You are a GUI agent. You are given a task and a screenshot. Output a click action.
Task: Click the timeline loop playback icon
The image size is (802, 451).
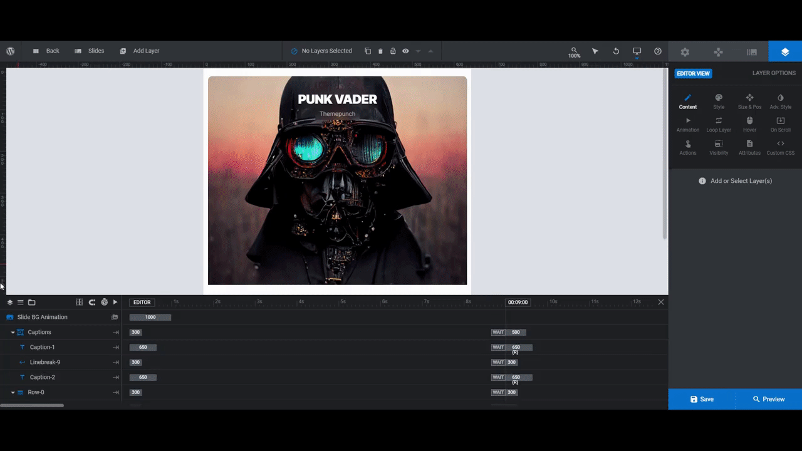(91, 302)
